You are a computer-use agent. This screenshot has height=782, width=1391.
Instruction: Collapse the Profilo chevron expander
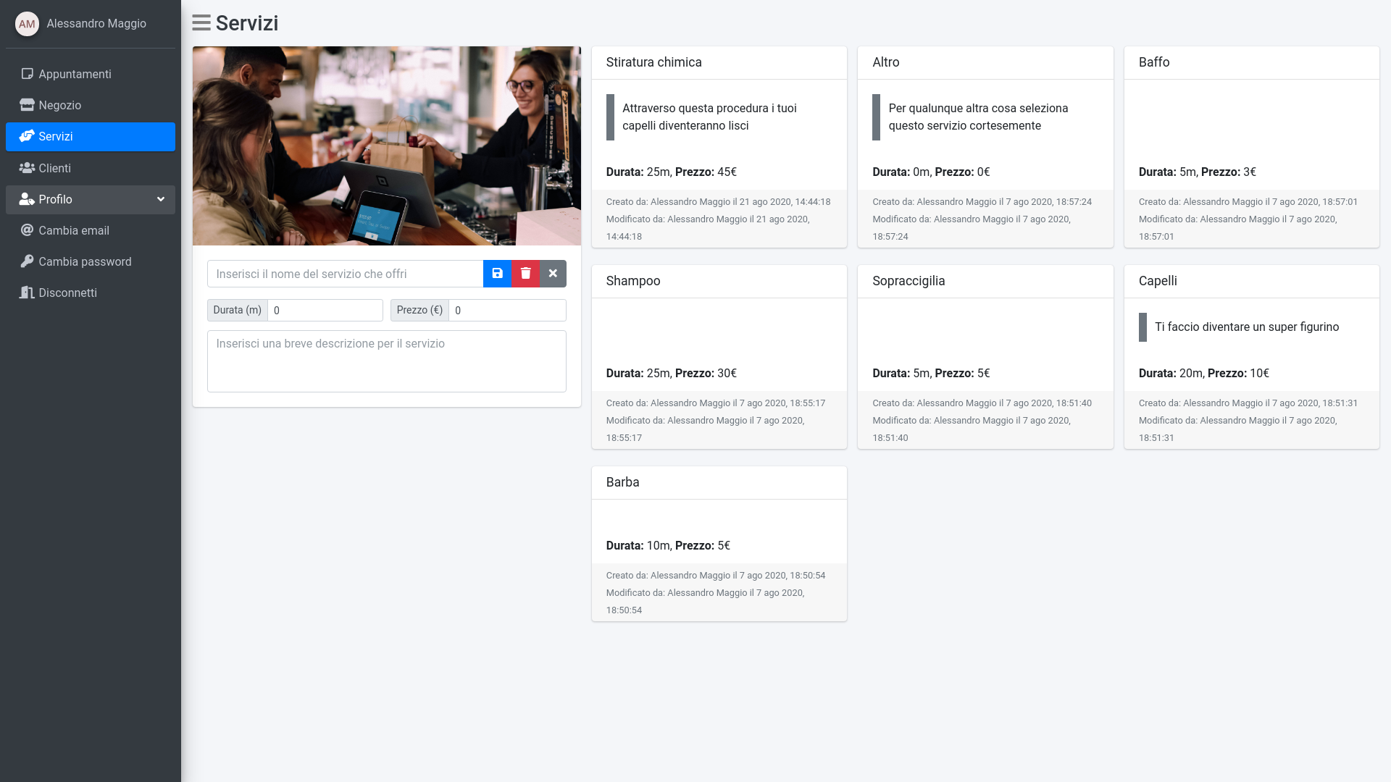tap(160, 199)
